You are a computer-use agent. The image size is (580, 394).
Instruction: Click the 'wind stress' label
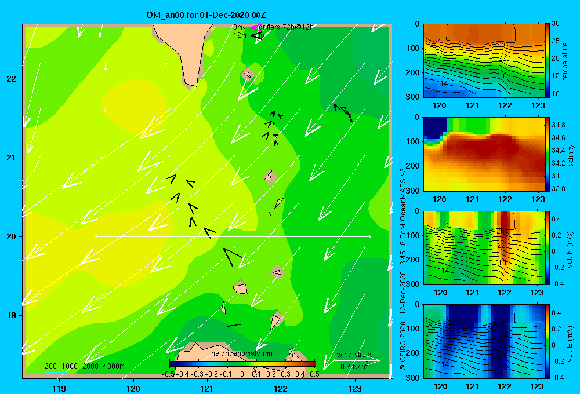pos(354,355)
